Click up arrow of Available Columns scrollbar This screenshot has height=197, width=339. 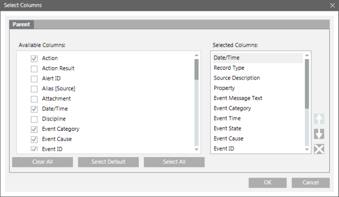(x=197, y=55)
